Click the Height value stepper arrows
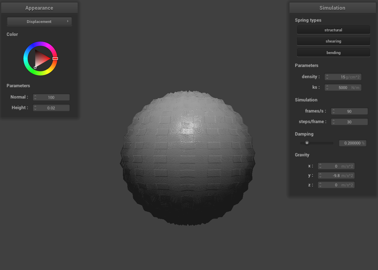378x270 pixels. (x=35, y=108)
